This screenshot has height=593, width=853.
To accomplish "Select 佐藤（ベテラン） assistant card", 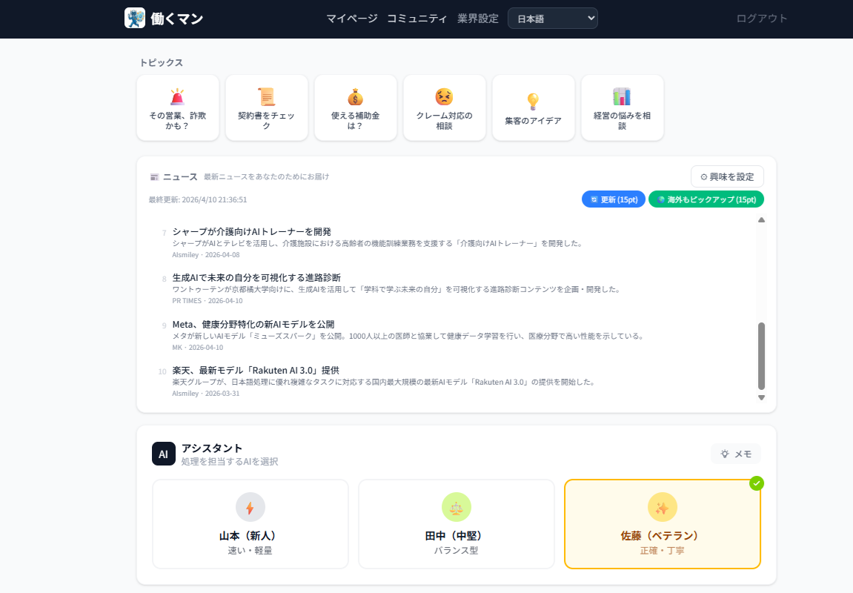I will [x=663, y=524].
